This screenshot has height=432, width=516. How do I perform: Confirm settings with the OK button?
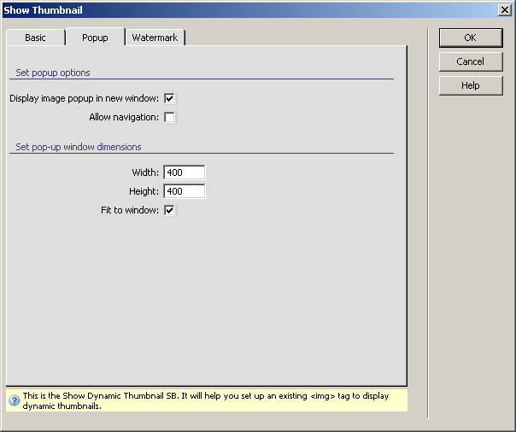click(470, 38)
